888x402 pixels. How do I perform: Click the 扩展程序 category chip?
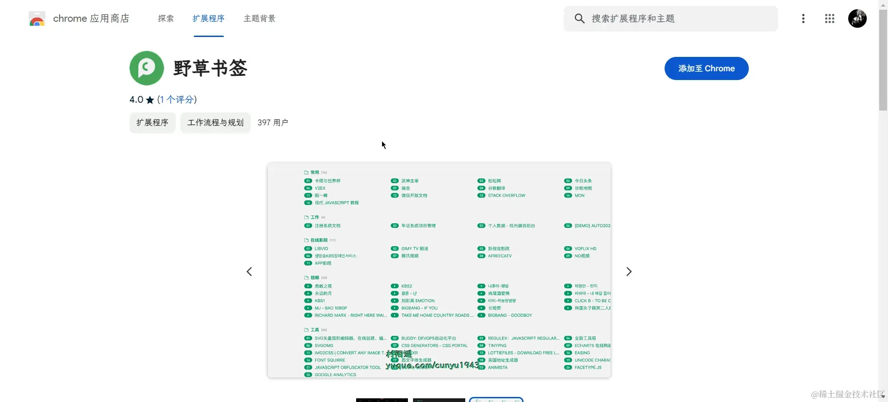(x=153, y=123)
